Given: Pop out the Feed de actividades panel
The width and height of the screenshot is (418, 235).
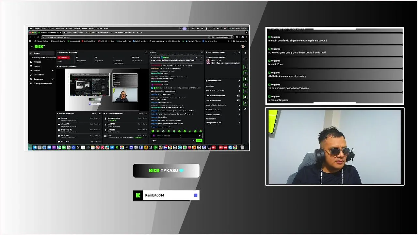Looking at the screenshot, I should [x=99, y=113].
